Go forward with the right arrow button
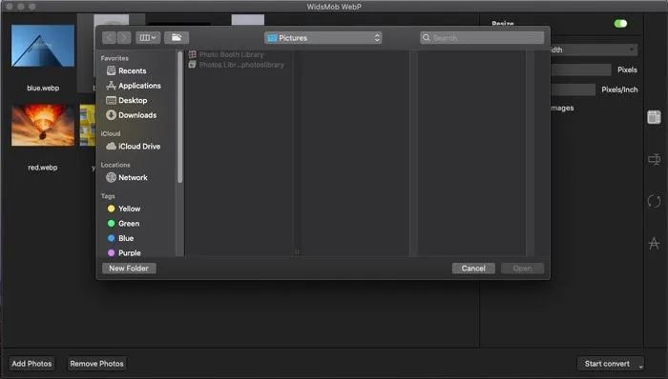The height and width of the screenshot is (379, 668). tap(124, 38)
